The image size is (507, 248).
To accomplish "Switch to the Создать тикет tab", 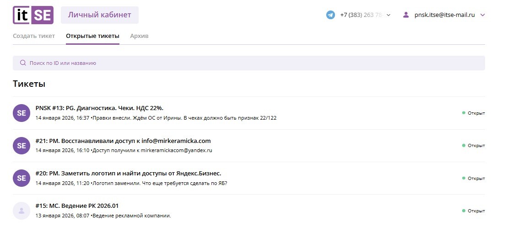I will (x=34, y=36).
